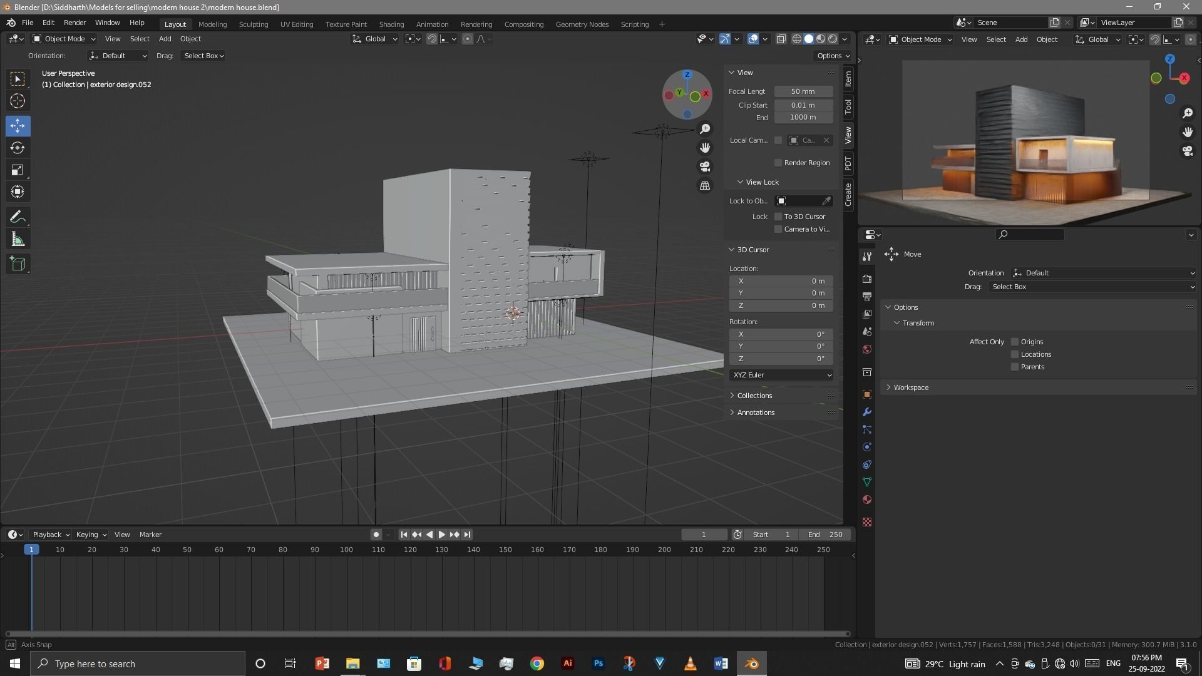Pick the Transform tool
1202x676 pixels.
pos(18,192)
